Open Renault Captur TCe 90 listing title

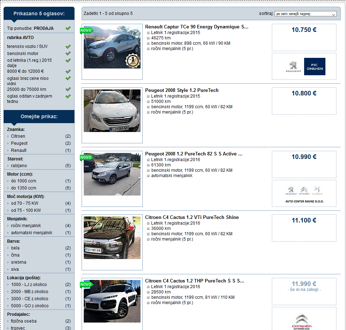pos(197,27)
